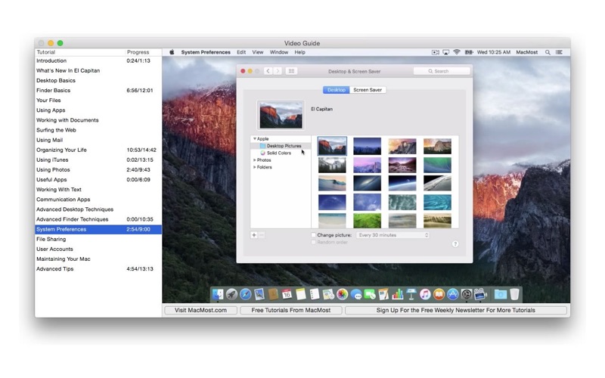Open Calendar icon in the dock
The height and width of the screenshot is (378, 605).
pyautogui.click(x=287, y=294)
